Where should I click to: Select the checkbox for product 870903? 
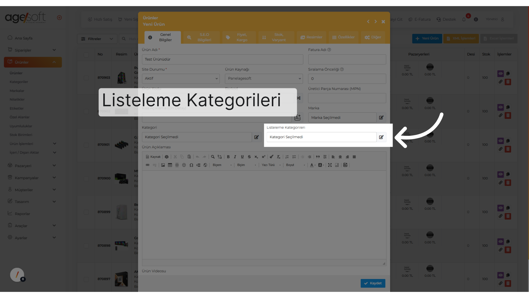[x=86, y=78]
